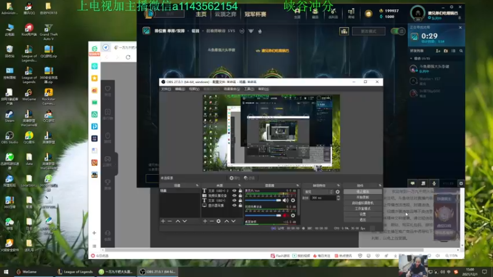Open add friend icon in League friends list
This screenshot has height=277, width=493.
pyautogui.click(x=438, y=50)
